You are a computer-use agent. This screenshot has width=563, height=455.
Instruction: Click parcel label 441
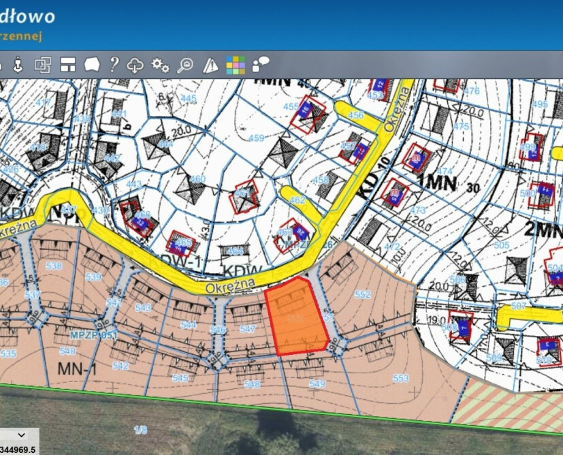coord(119,114)
